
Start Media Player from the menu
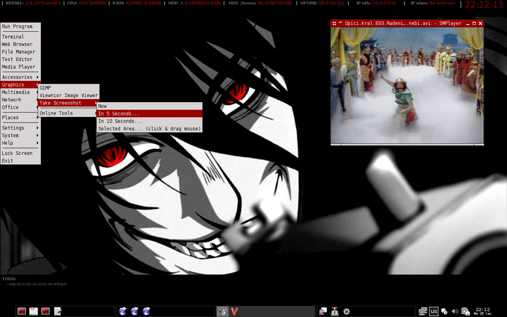pos(21,67)
